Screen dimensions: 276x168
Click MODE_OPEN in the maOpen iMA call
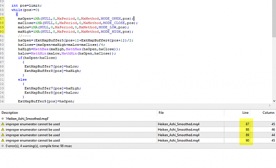[x=110, y=19]
